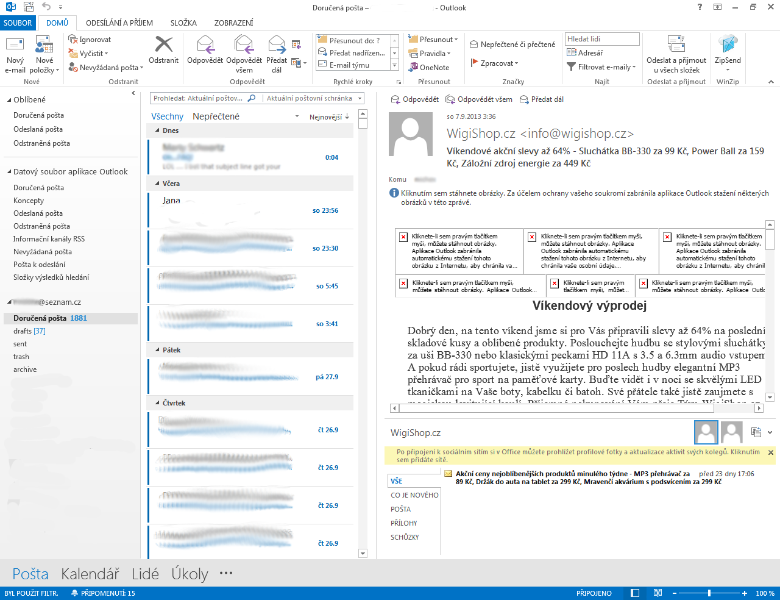Open the Přesunout move dropdown
780x600 pixels.
(433, 40)
